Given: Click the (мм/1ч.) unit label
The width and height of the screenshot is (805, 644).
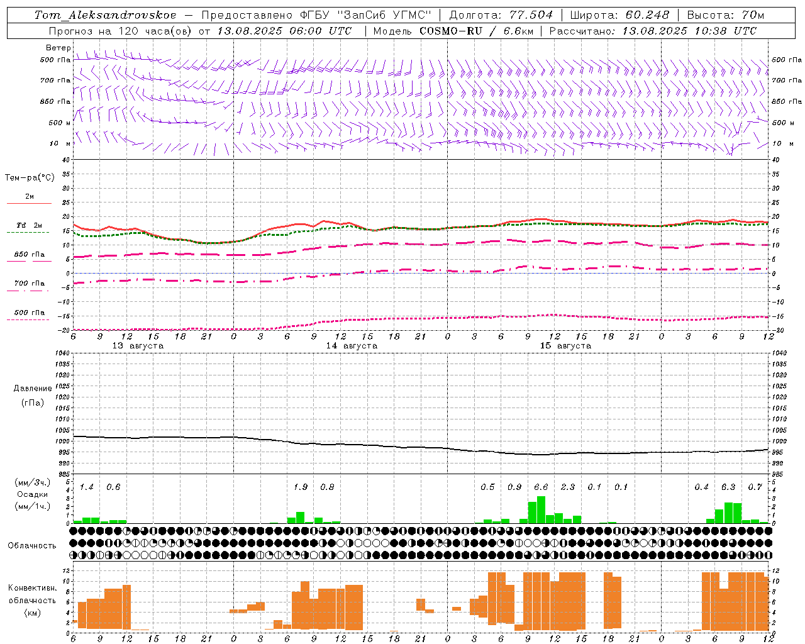Looking at the screenshot, I should tap(33, 506).
